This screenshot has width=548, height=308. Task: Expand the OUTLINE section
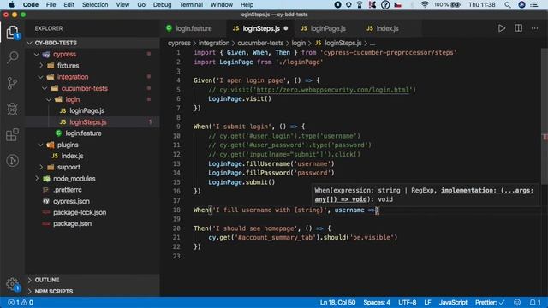click(x=30, y=280)
